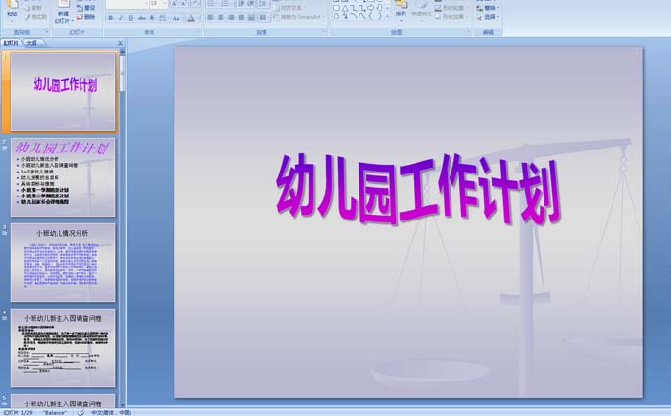This screenshot has height=416, width=671.
Task: Click the slide thumbnail pane vertical scrollbar
Action: coord(123,228)
